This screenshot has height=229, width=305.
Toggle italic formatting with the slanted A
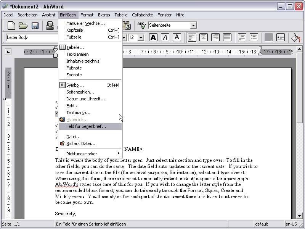point(165,37)
